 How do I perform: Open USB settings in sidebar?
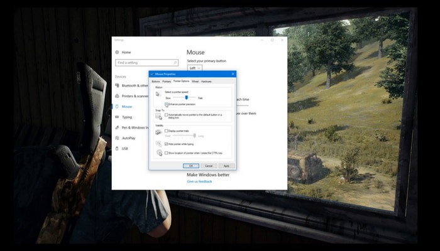click(x=121, y=149)
